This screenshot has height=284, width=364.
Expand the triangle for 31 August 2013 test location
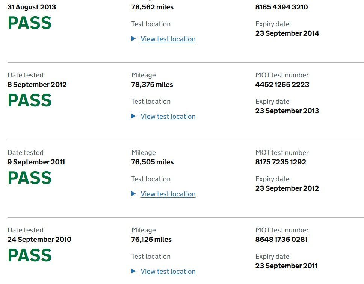[x=133, y=39]
